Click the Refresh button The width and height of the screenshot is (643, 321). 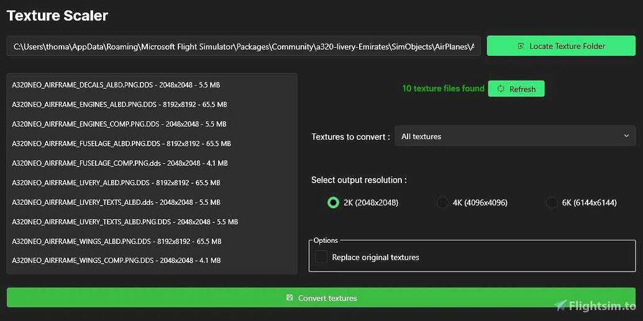516,89
